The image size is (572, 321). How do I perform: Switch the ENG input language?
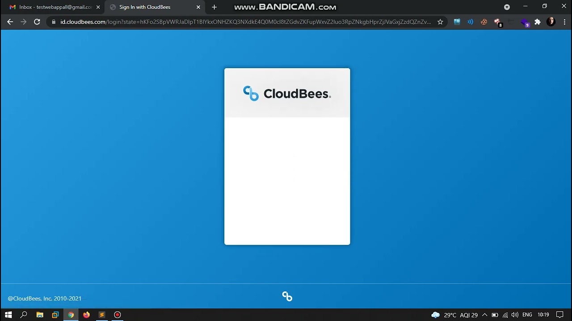pos(527,315)
